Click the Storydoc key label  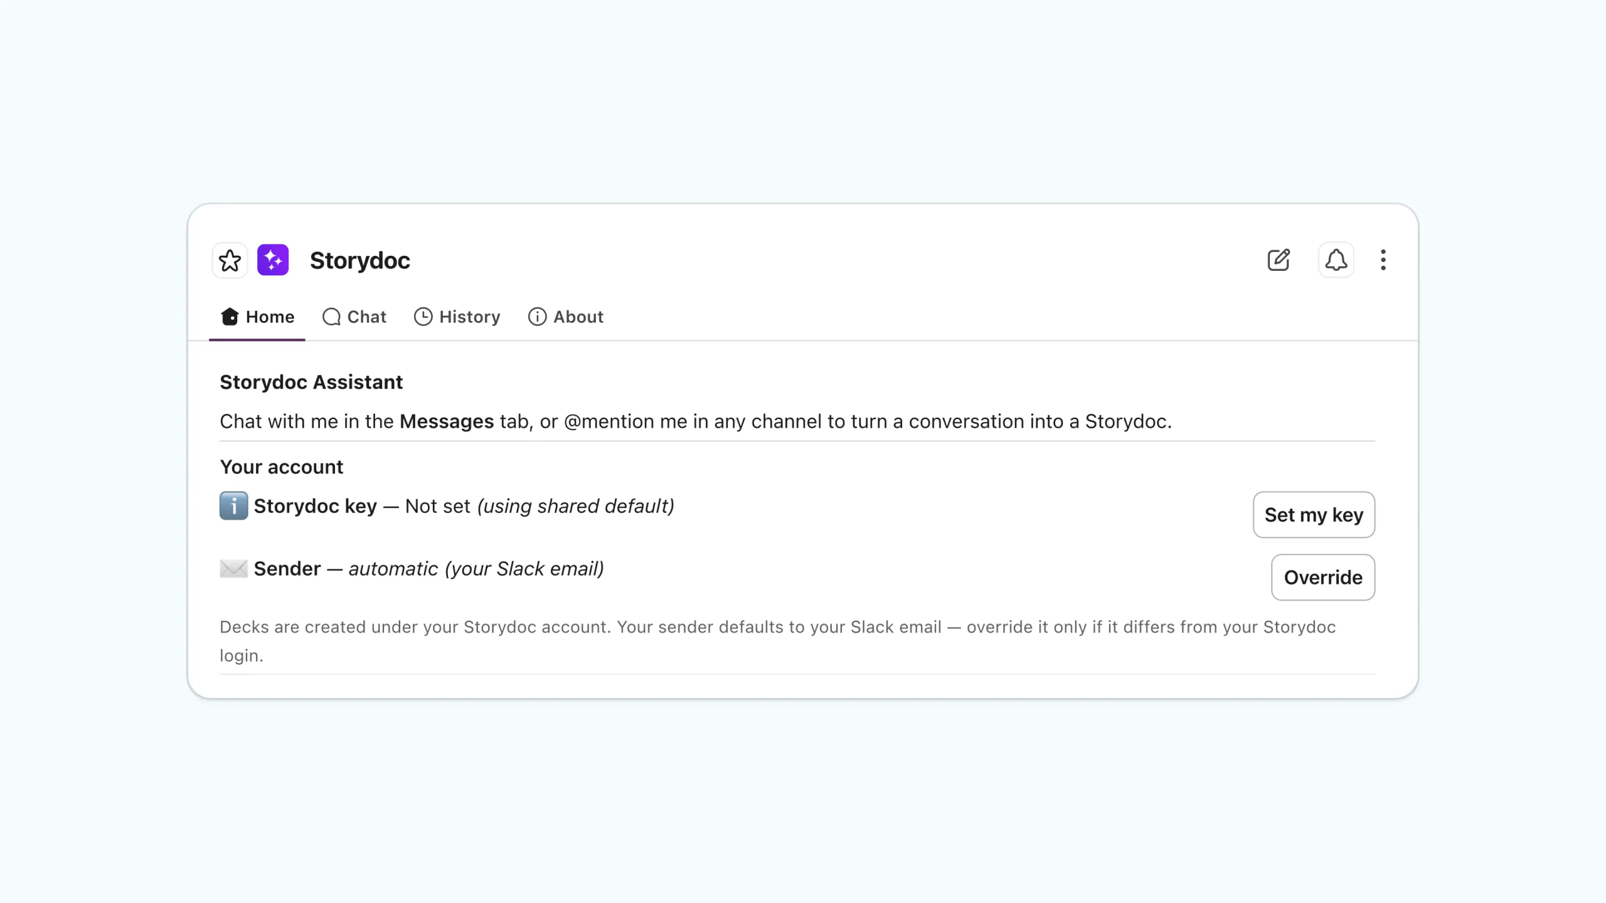point(316,506)
